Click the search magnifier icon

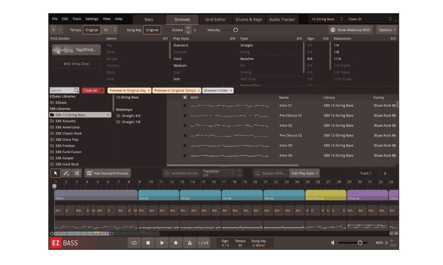76,90
